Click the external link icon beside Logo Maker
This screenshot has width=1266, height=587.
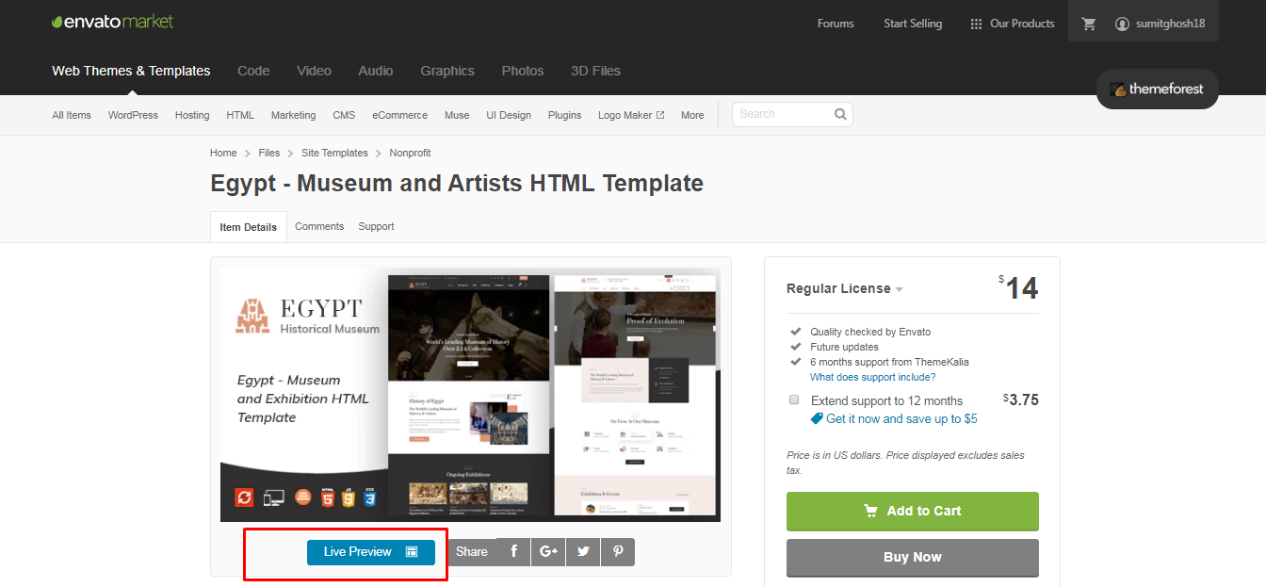tap(660, 115)
